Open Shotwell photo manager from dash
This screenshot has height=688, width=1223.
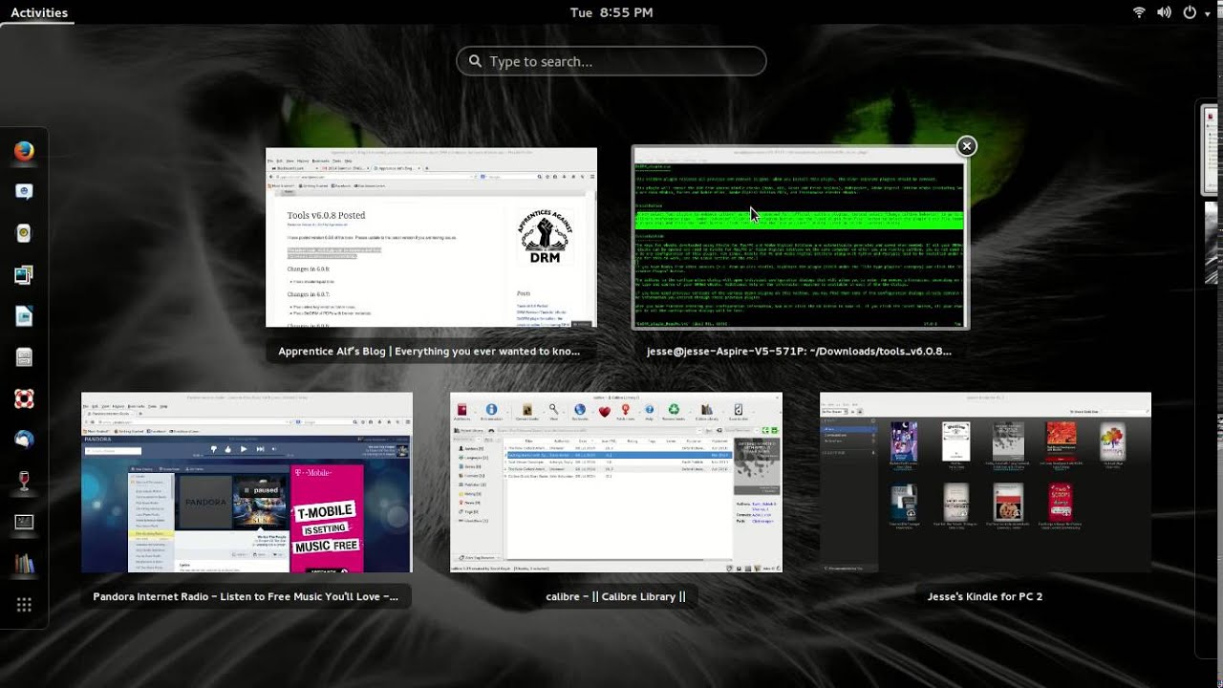click(x=24, y=275)
